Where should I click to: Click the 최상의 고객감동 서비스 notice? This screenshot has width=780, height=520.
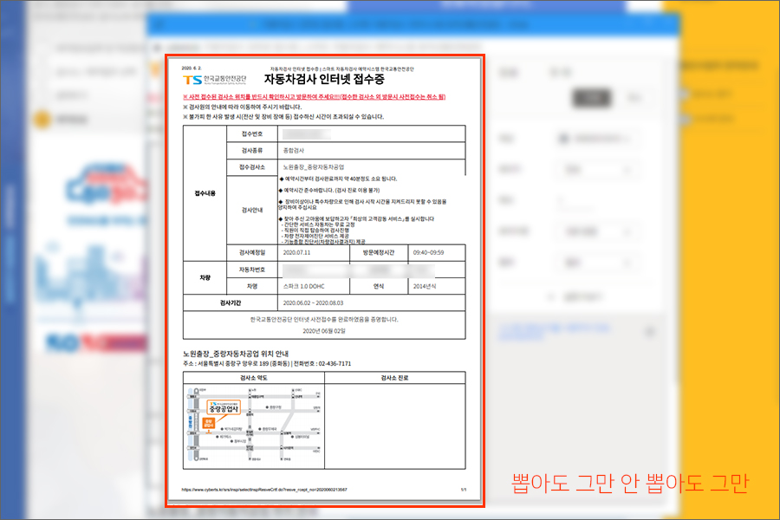tap(357, 219)
